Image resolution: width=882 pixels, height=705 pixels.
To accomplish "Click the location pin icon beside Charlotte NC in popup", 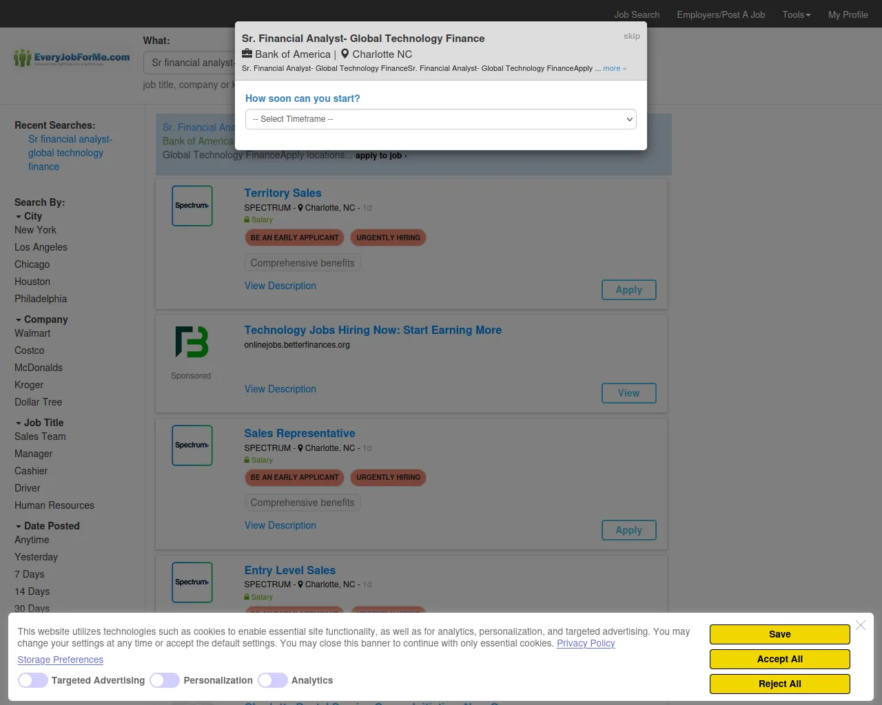I will click(x=345, y=54).
